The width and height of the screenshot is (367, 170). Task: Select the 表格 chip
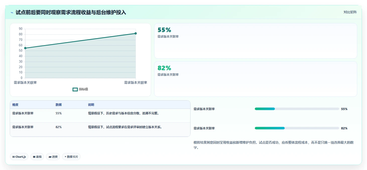[37, 157]
